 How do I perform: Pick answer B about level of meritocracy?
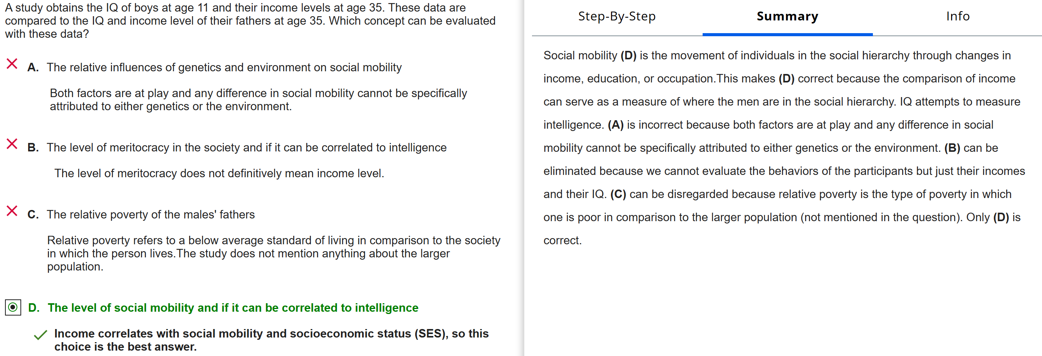246,148
